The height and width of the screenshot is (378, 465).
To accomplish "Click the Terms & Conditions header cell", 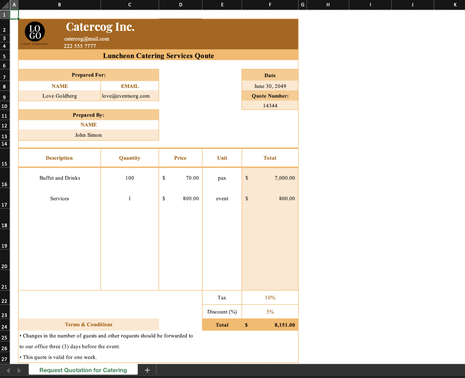I will (x=88, y=324).
